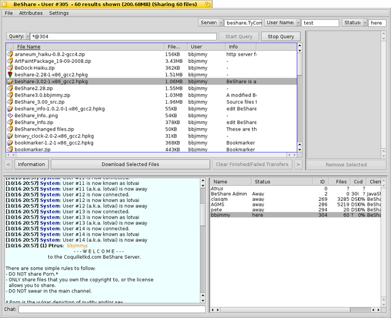Click the orange bbjimmy name in chat
391x318 pixels.
(x=77, y=246)
